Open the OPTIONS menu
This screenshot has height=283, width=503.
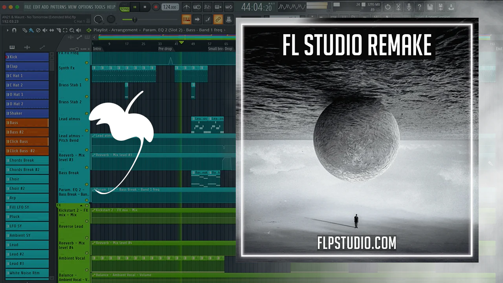coord(86,7)
